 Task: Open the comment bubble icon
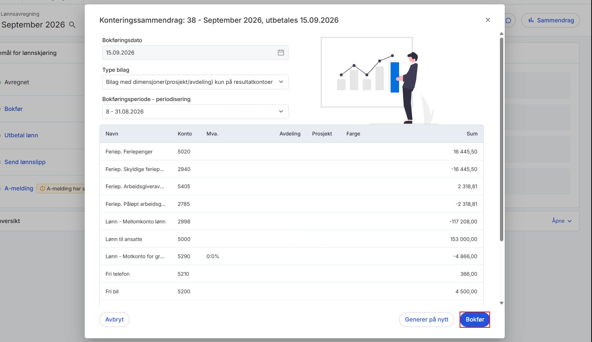[508, 21]
